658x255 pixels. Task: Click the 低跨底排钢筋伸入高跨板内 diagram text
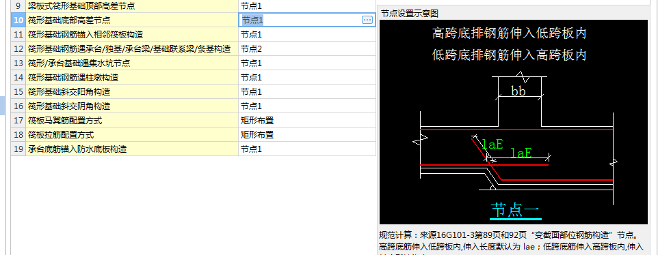pyautogui.click(x=509, y=55)
